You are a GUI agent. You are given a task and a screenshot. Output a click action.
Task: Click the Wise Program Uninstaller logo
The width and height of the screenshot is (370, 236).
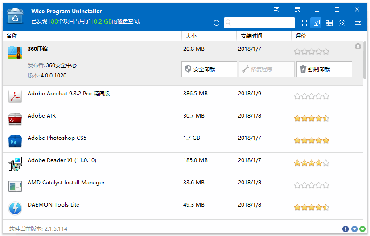[15, 16]
